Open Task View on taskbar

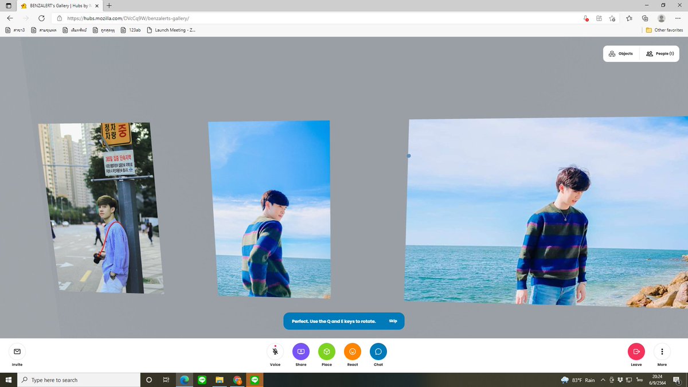(166, 380)
